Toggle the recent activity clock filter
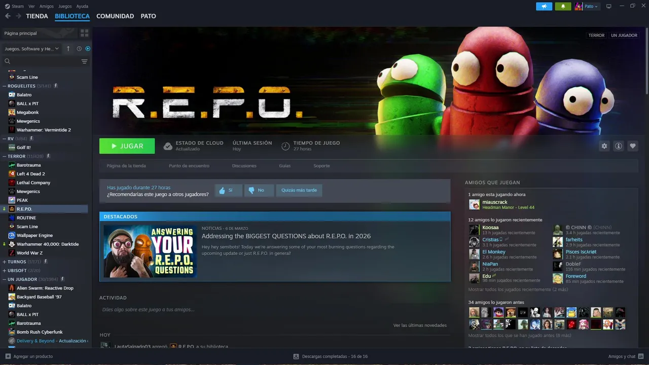 pyautogui.click(x=79, y=49)
